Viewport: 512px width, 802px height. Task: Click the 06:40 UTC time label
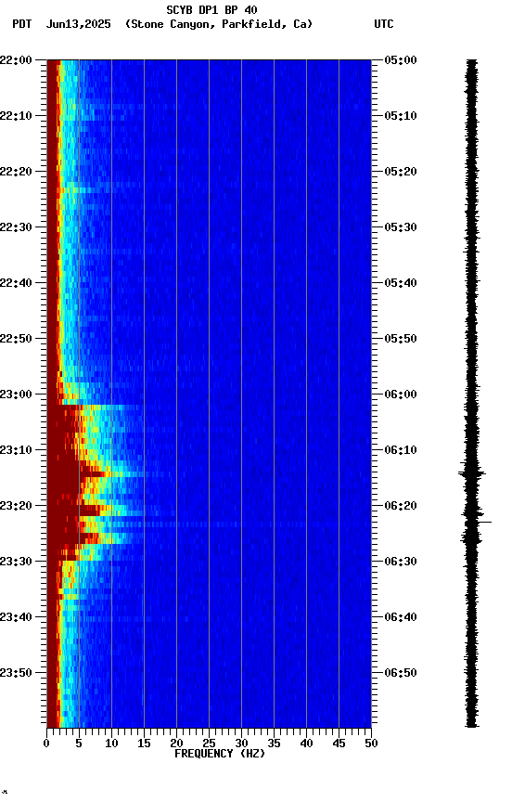pos(401,617)
